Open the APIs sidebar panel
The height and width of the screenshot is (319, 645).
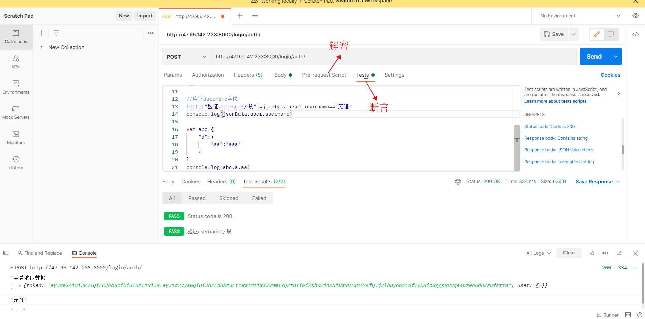16,62
